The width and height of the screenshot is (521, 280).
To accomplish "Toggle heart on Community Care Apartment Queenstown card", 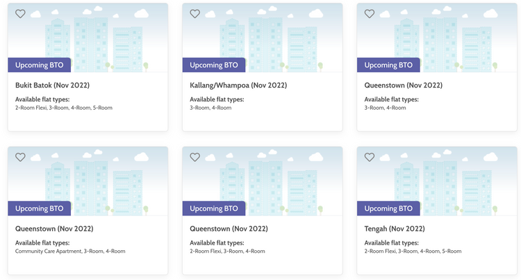I will coord(20,157).
